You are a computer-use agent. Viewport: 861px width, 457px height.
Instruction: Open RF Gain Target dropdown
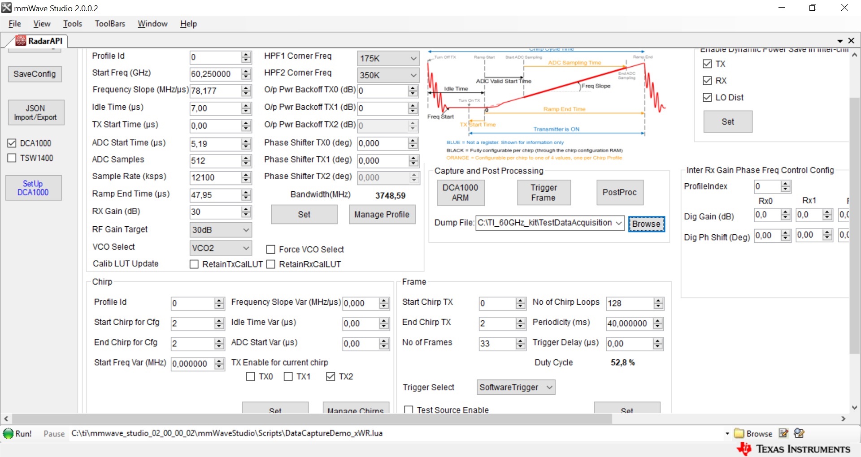221,230
